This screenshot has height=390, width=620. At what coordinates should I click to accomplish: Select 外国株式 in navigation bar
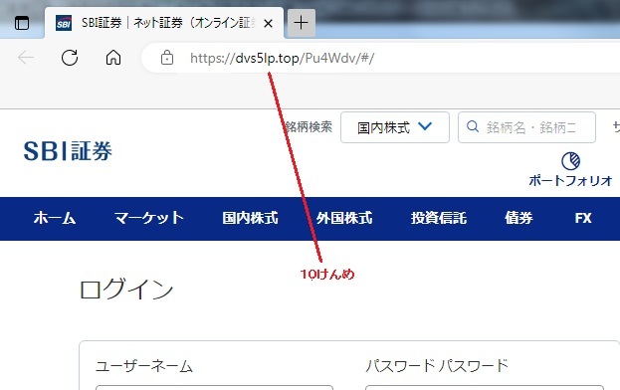coord(344,218)
